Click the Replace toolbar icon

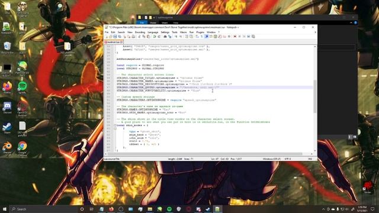coord(169,37)
